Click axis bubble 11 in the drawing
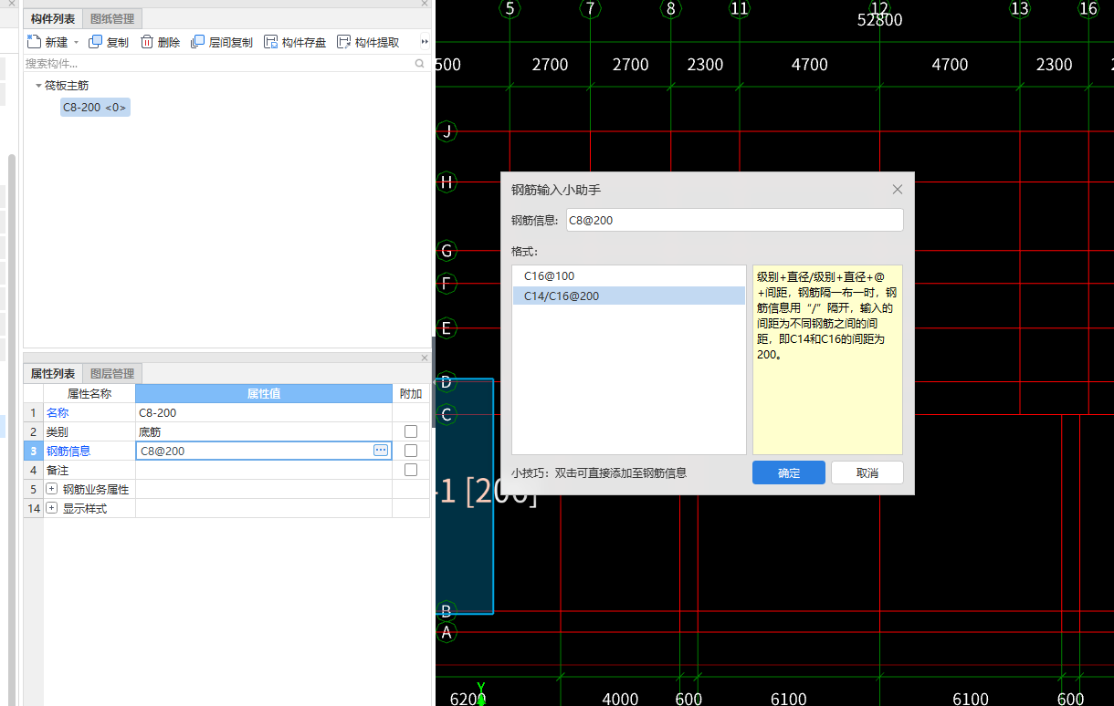 click(x=740, y=8)
